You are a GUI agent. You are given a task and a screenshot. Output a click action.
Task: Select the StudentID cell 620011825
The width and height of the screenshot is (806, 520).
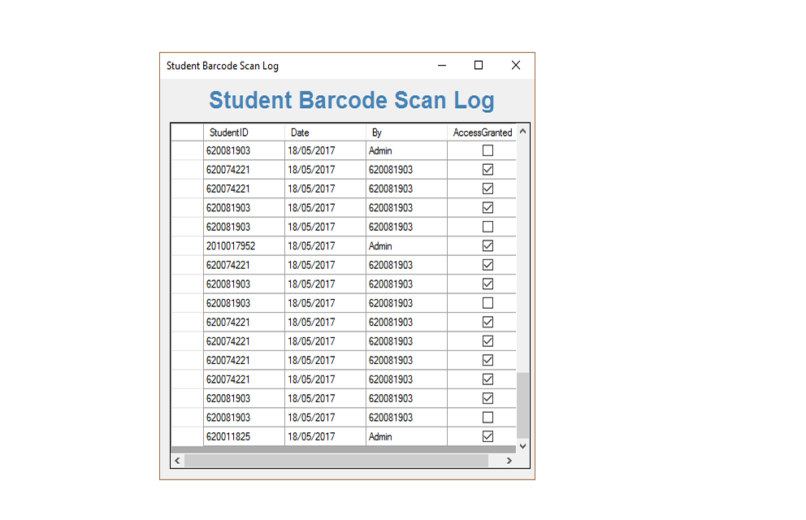245,437
